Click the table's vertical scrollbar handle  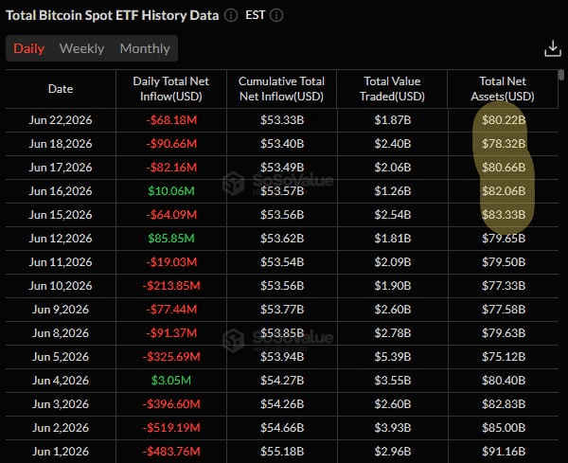point(561,75)
